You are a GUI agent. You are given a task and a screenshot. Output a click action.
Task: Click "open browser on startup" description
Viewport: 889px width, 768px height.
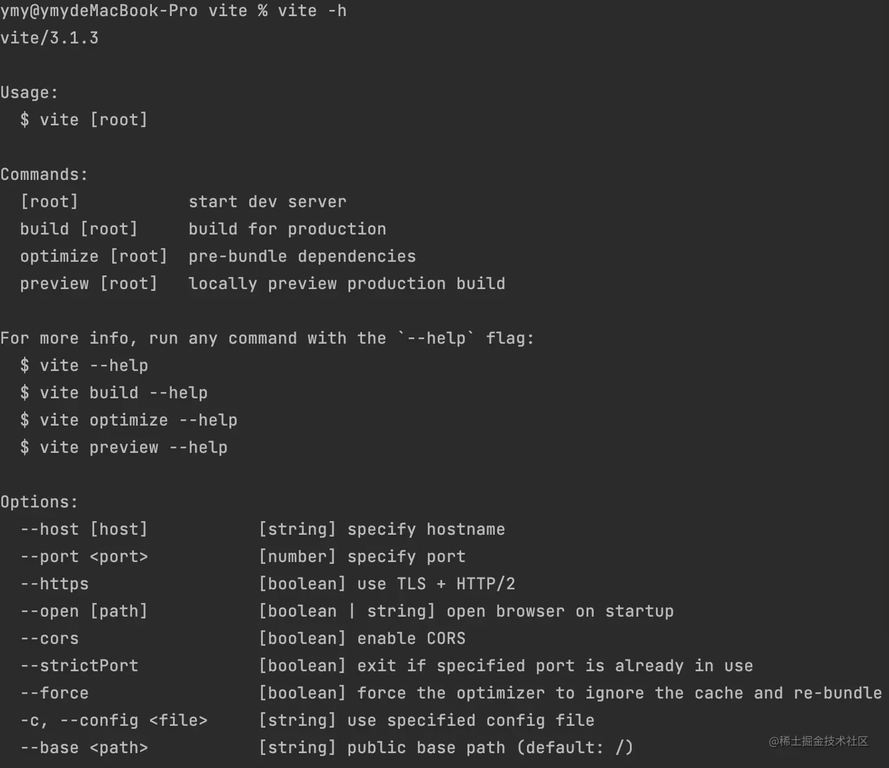(560, 612)
